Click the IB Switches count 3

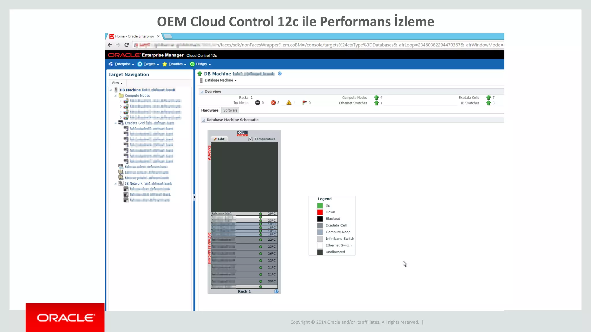493,103
